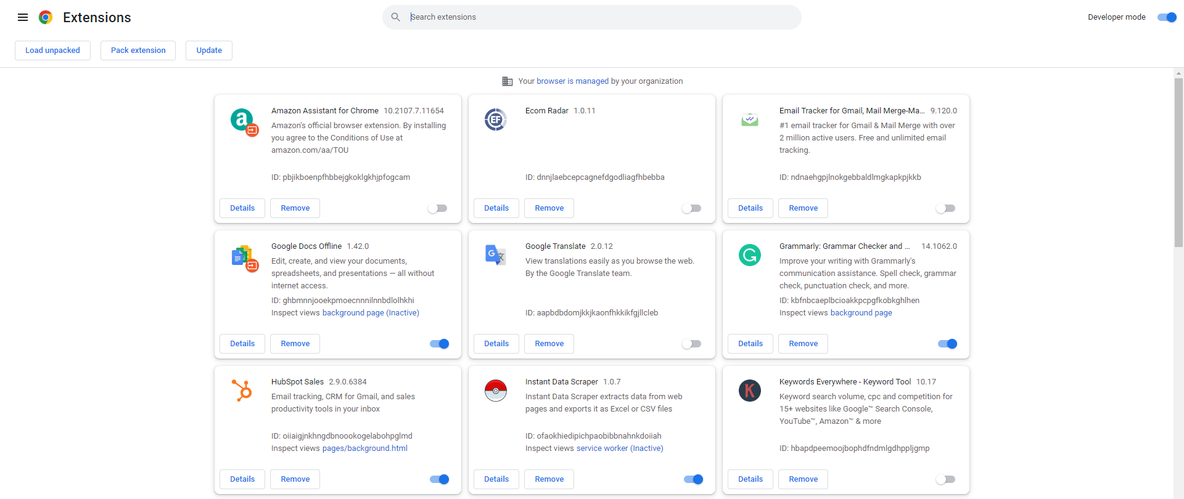Click Load unpacked button

(52, 51)
